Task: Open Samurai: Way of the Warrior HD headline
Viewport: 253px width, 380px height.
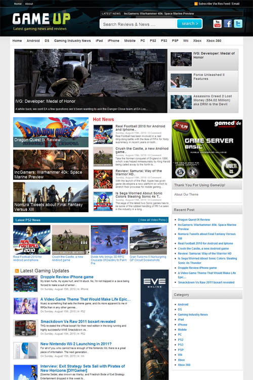Action: (x=139, y=172)
